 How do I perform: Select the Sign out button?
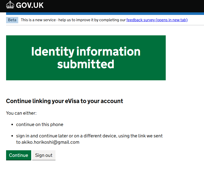coord(44,155)
